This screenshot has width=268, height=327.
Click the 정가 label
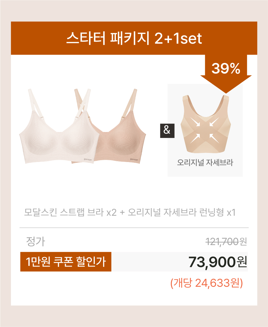(36, 242)
